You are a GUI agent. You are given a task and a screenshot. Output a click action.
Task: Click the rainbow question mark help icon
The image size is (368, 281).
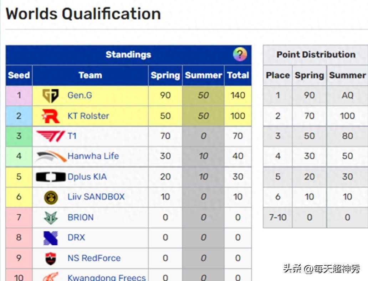(x=240, y=55)
